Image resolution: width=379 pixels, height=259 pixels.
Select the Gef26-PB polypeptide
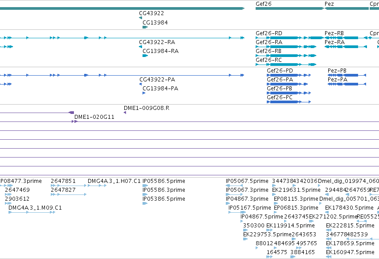coord(279,89)
